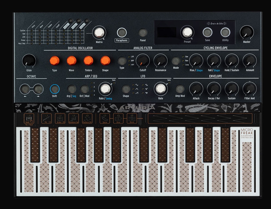The height and width of the screenshot is (209, 271).
Task: Cycle the LFO Shape button
Action: click(x=126, y=89)
